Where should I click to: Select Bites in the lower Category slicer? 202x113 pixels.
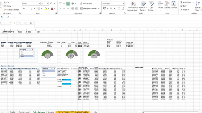[48, 73]
